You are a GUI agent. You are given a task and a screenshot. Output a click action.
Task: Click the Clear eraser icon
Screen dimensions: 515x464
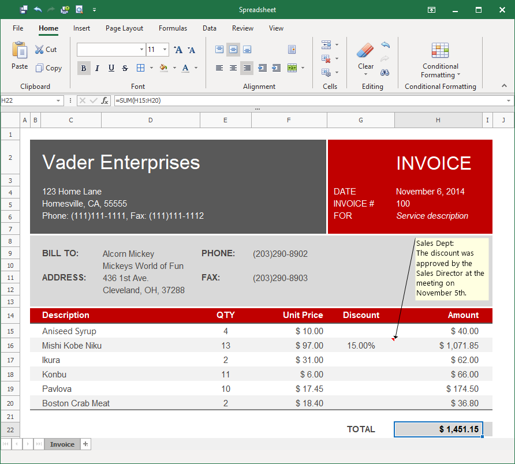365,51
